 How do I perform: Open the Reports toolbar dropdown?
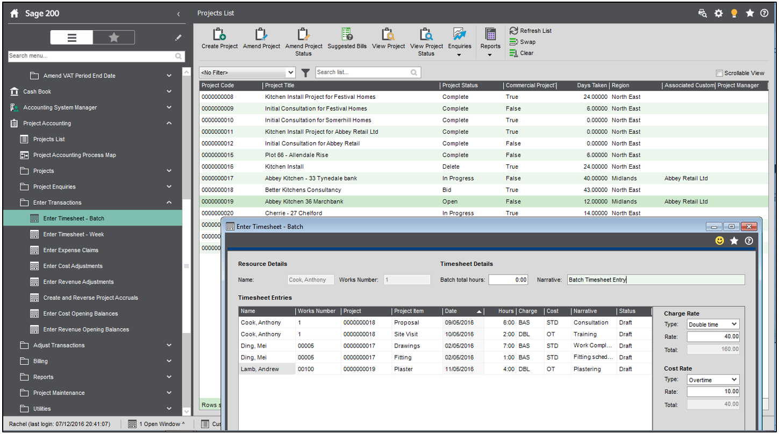pos(490,42)
